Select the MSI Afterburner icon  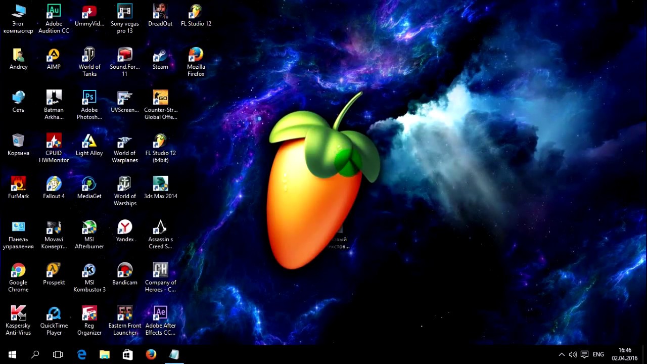(x=89, y=234)
